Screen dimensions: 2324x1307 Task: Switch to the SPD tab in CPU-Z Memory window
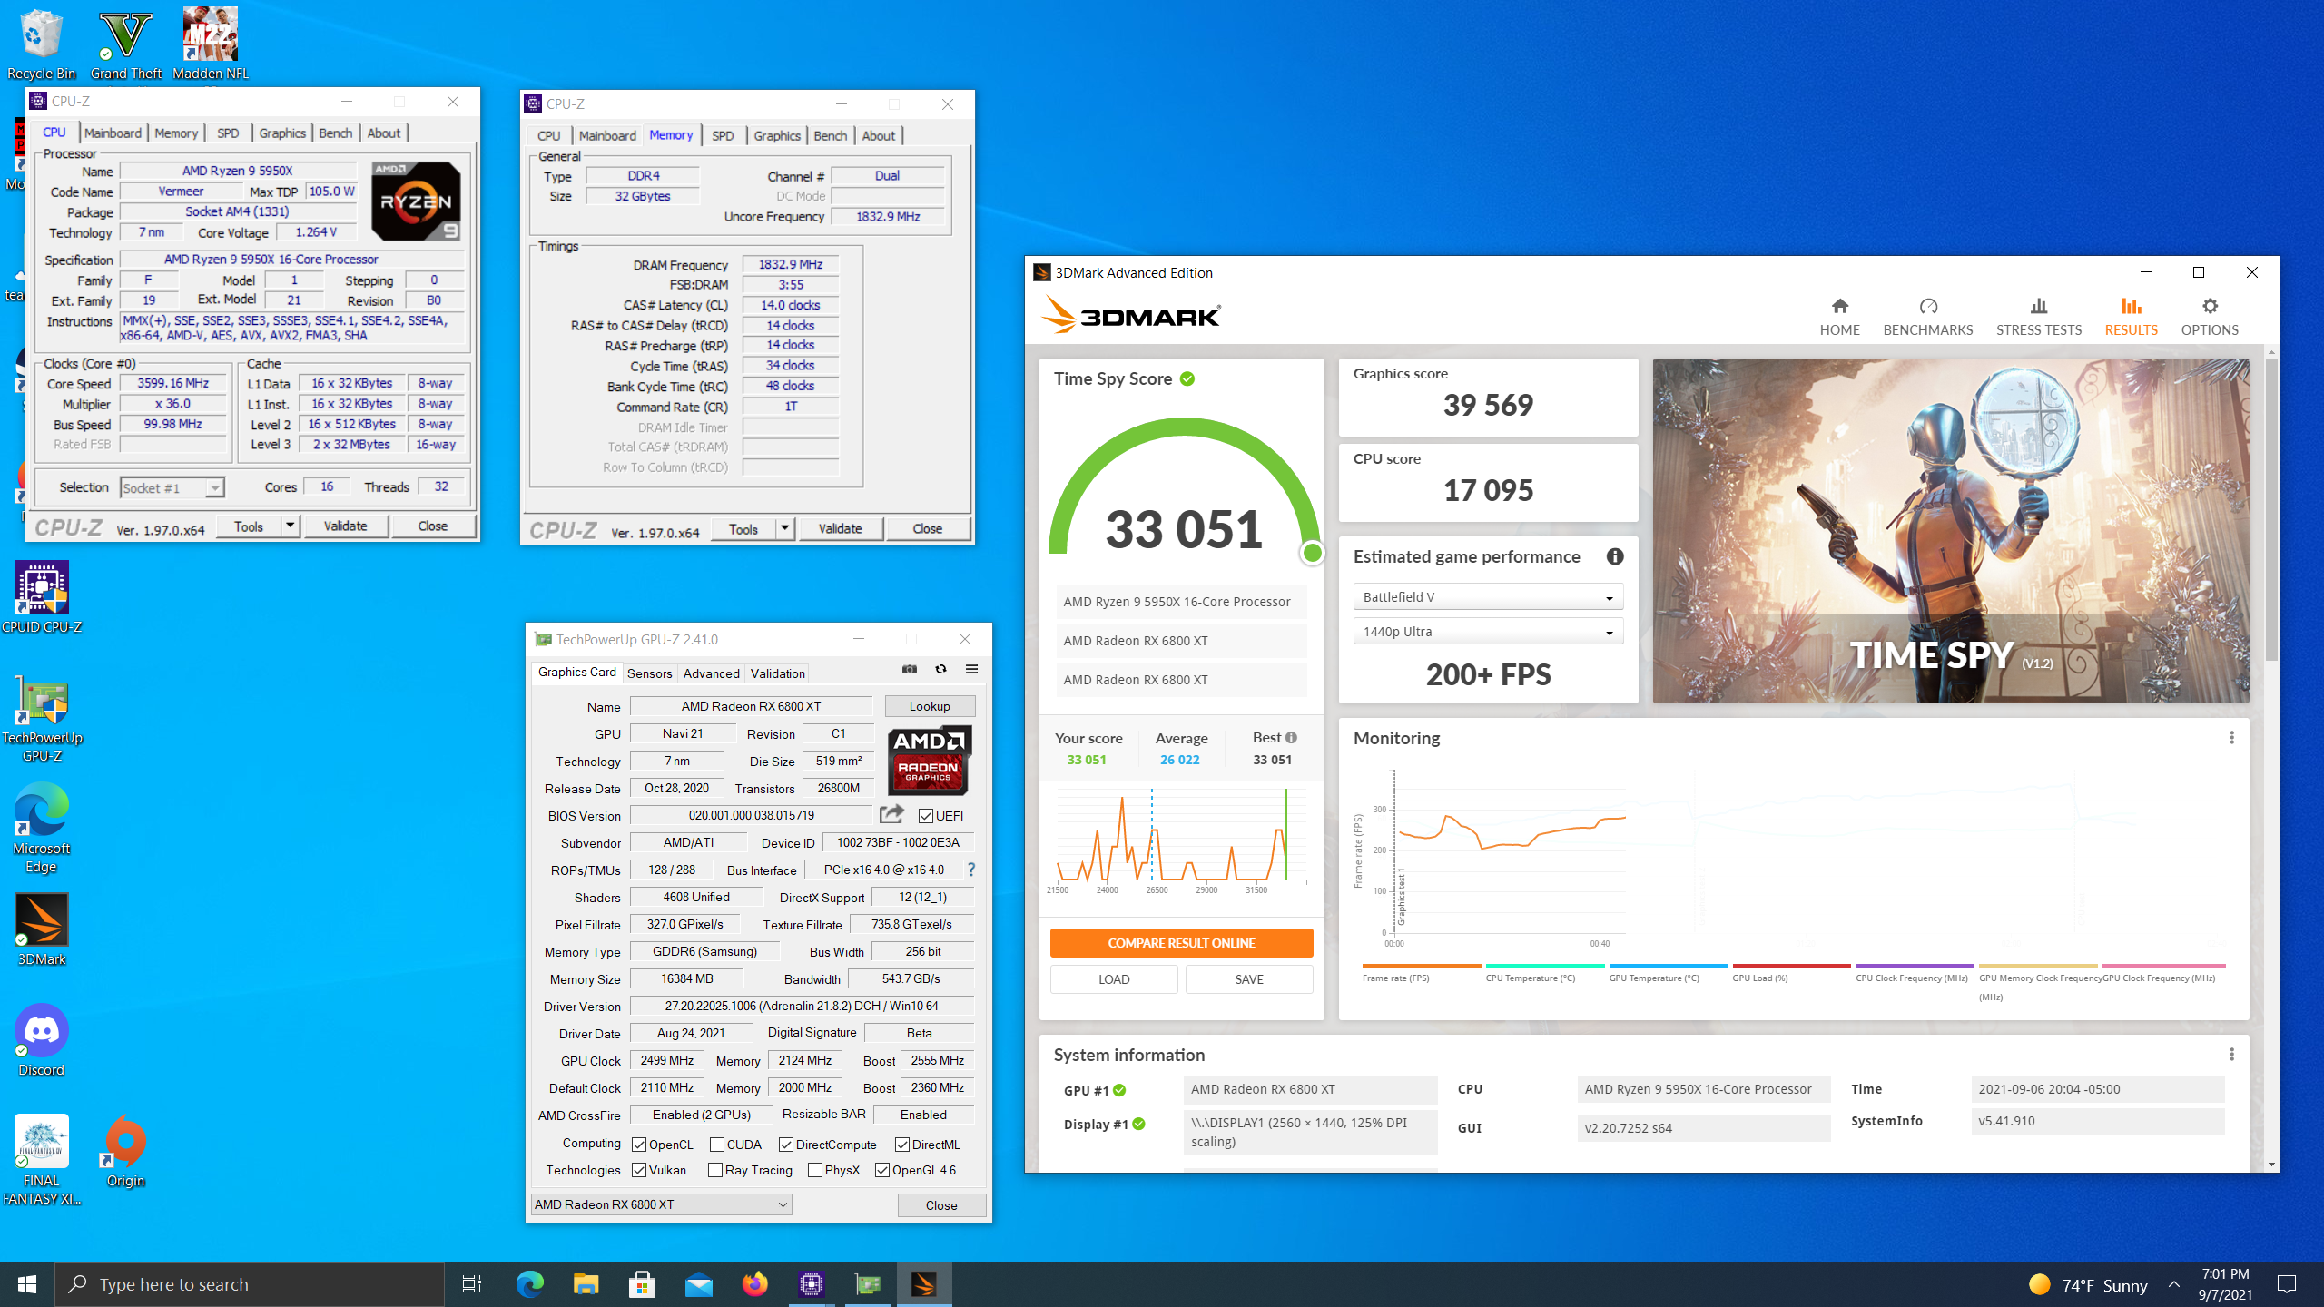click(723, 135)
